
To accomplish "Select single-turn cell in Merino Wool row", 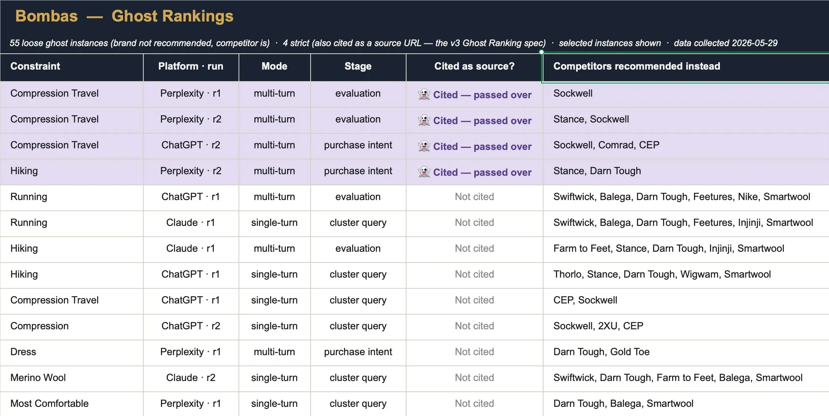I will coord(275,379).
